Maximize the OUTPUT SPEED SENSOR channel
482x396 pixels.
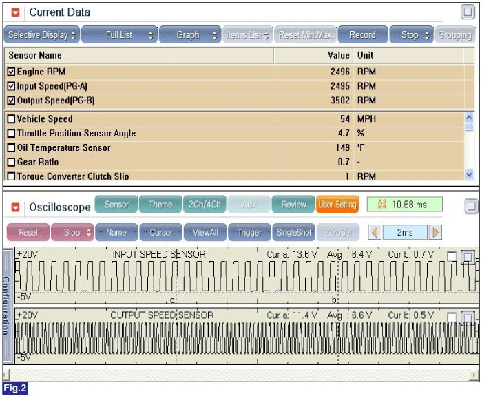[x=468, y=318]
